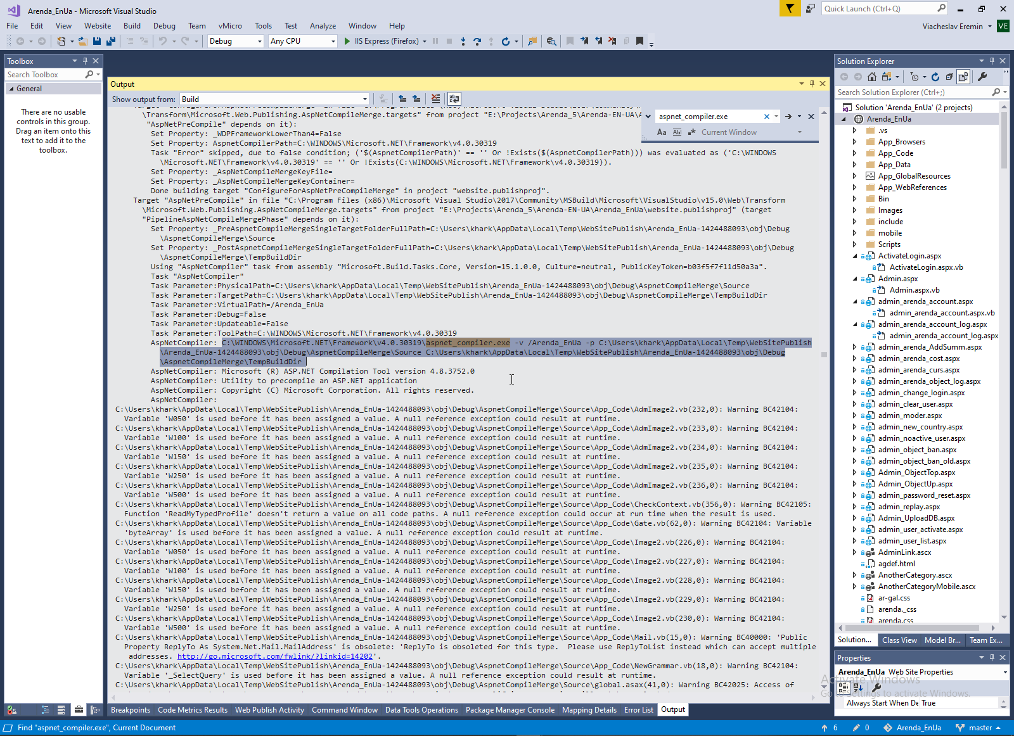Click the Clear All icon in Output toolbar
Screen dimensions: 1014x736
[435, 99]
